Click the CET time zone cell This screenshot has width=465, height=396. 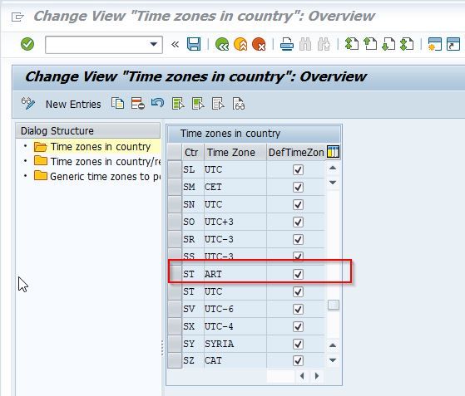pos(235,187)
